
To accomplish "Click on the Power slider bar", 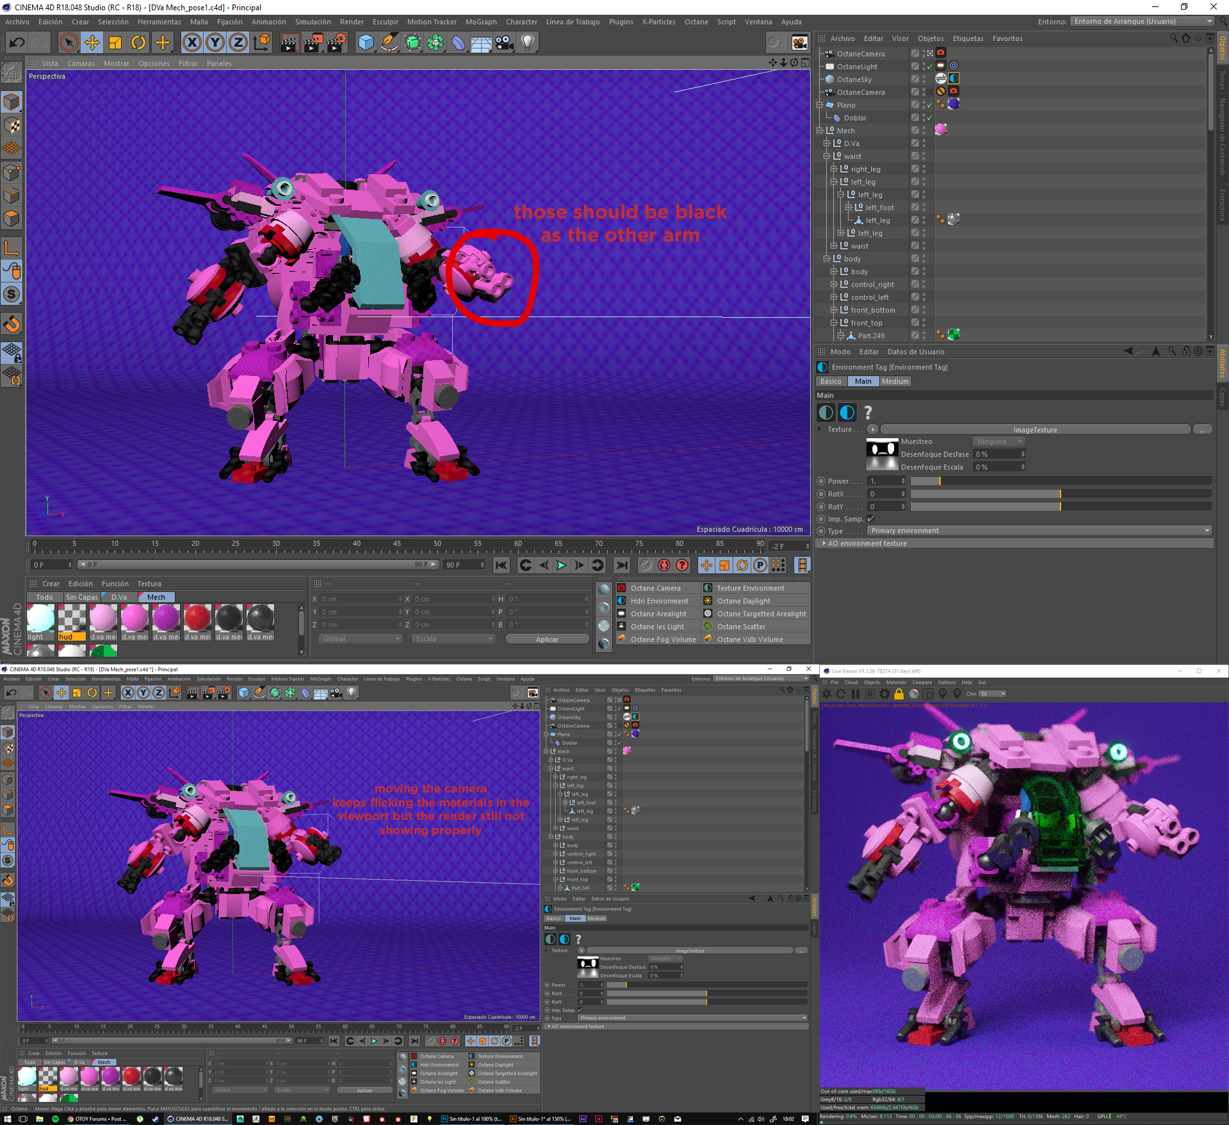I will tap(1061, 481).
